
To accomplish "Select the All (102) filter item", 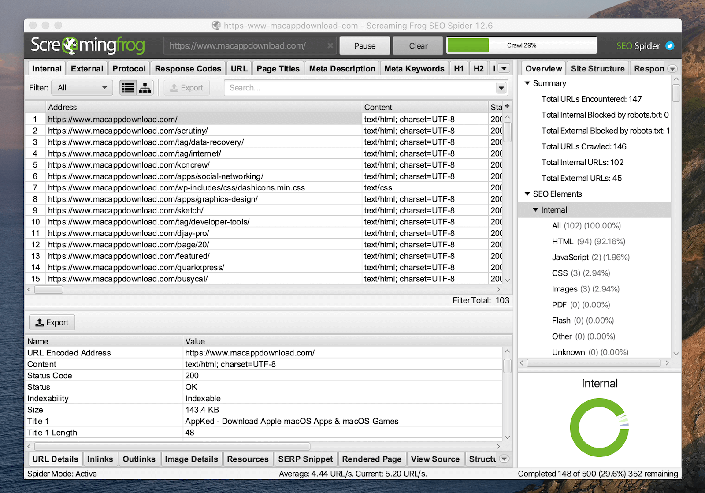I will click(586, 225).
